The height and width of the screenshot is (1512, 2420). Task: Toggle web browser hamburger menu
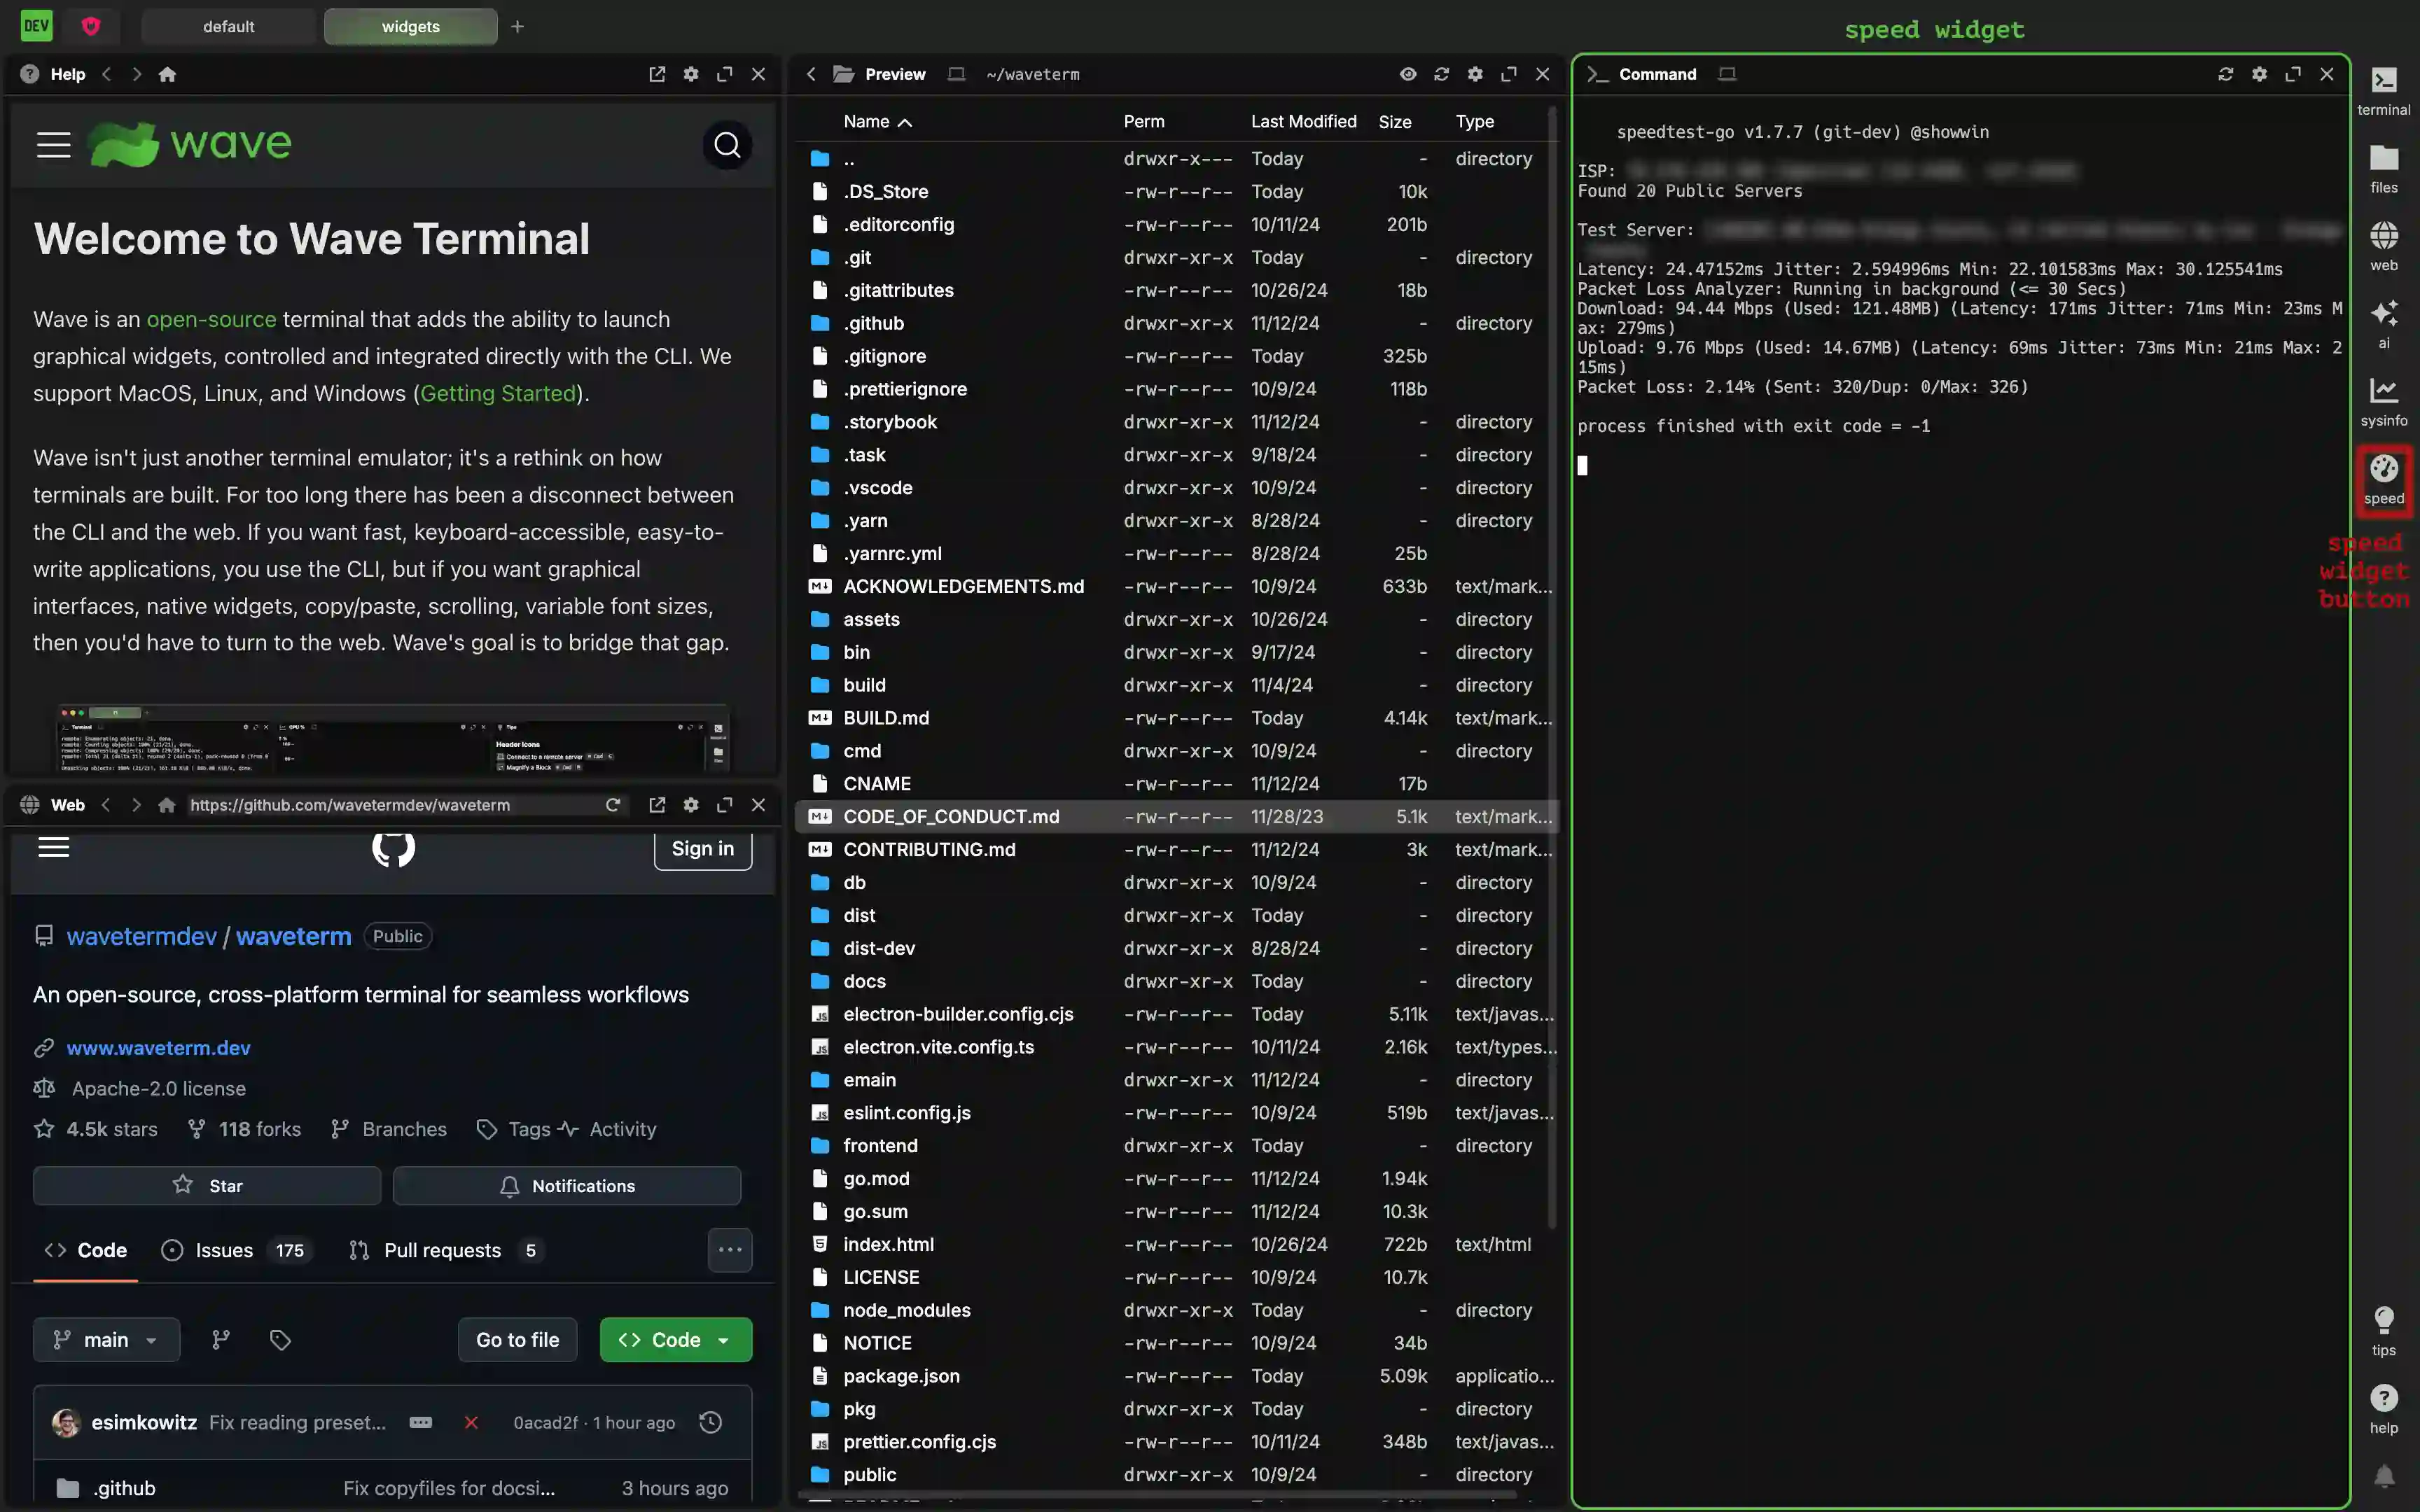click(x=54, y=848)
